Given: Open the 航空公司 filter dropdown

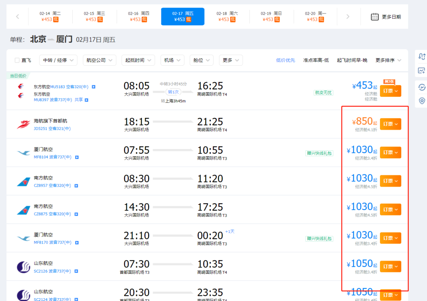Looking at the screenshot, I should 99,60.
